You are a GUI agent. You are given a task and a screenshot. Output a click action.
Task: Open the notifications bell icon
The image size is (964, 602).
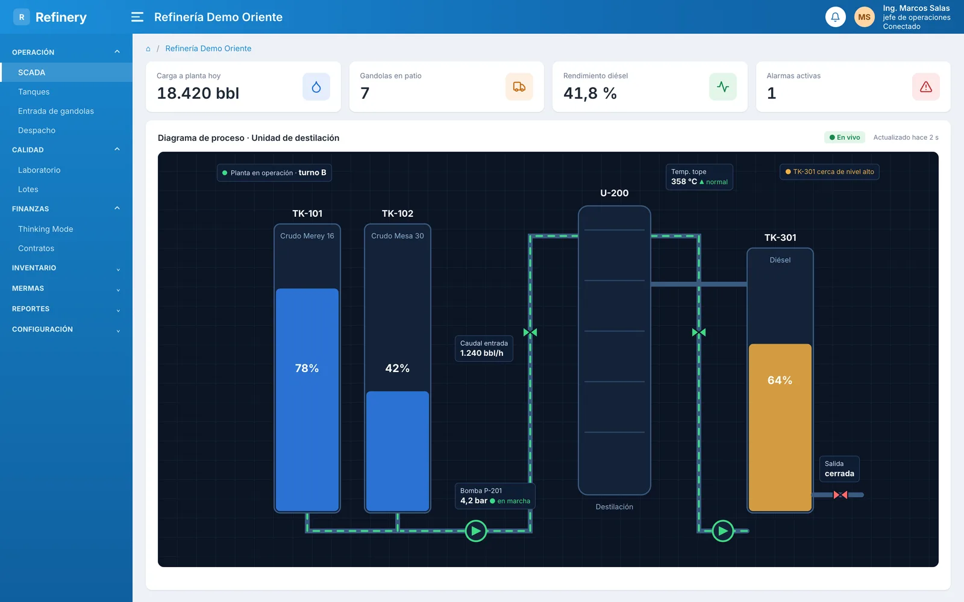(835, 17)
